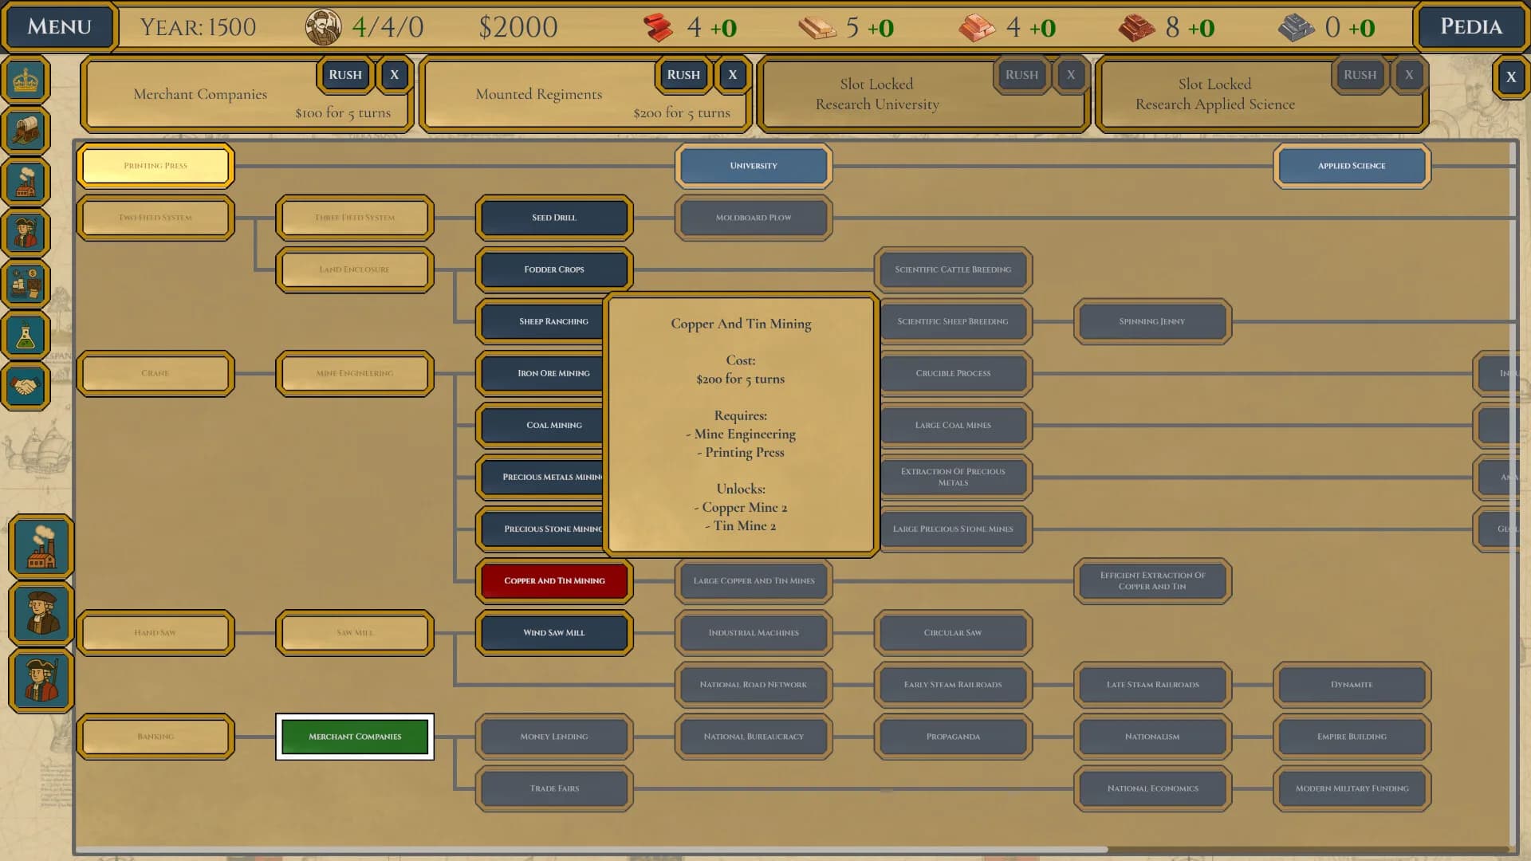Rush the Mounted Regiments research
This screenshot has width=1531, height=861.
[683, 75]
